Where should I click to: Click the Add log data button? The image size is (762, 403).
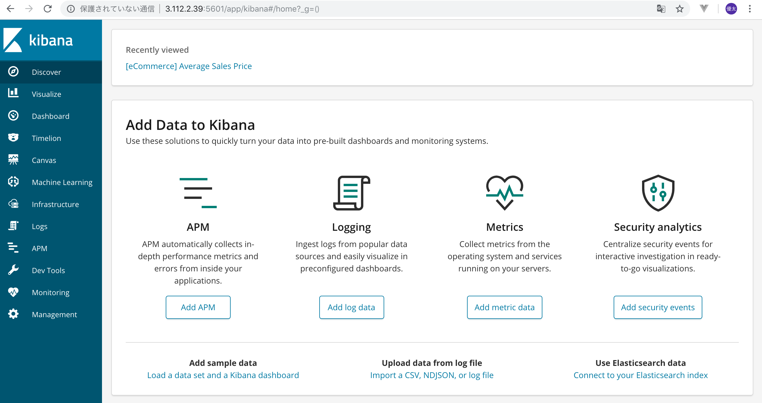[351, 307]
